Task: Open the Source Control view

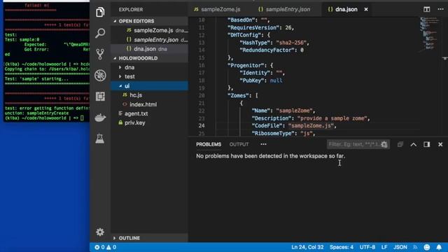Action: (100, 55)
